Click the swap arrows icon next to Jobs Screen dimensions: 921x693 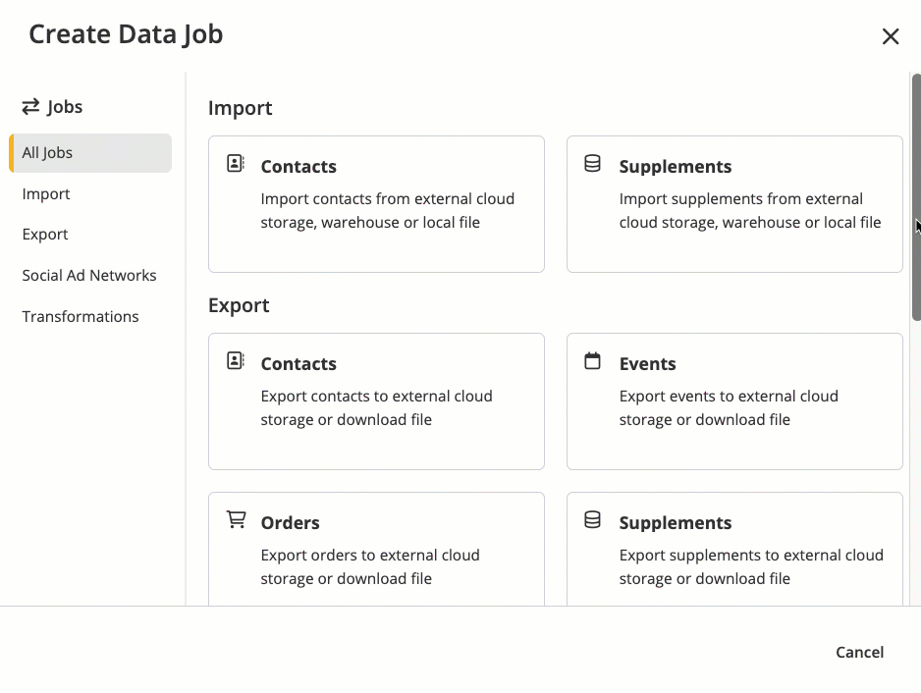(28, 106)
